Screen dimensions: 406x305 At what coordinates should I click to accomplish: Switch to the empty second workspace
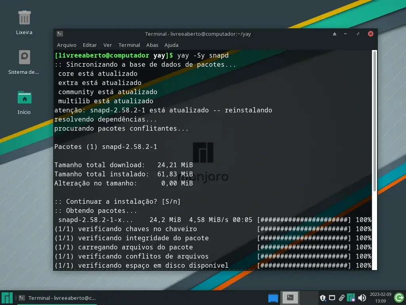click(308, 298)
